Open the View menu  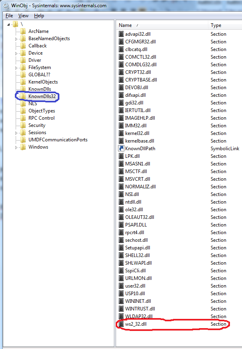(23, 16)
